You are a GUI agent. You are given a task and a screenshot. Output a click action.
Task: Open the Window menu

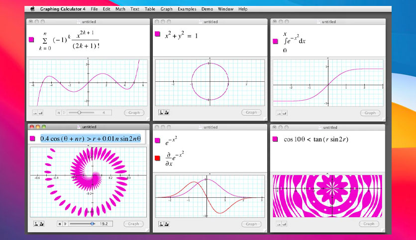(225, 9)
